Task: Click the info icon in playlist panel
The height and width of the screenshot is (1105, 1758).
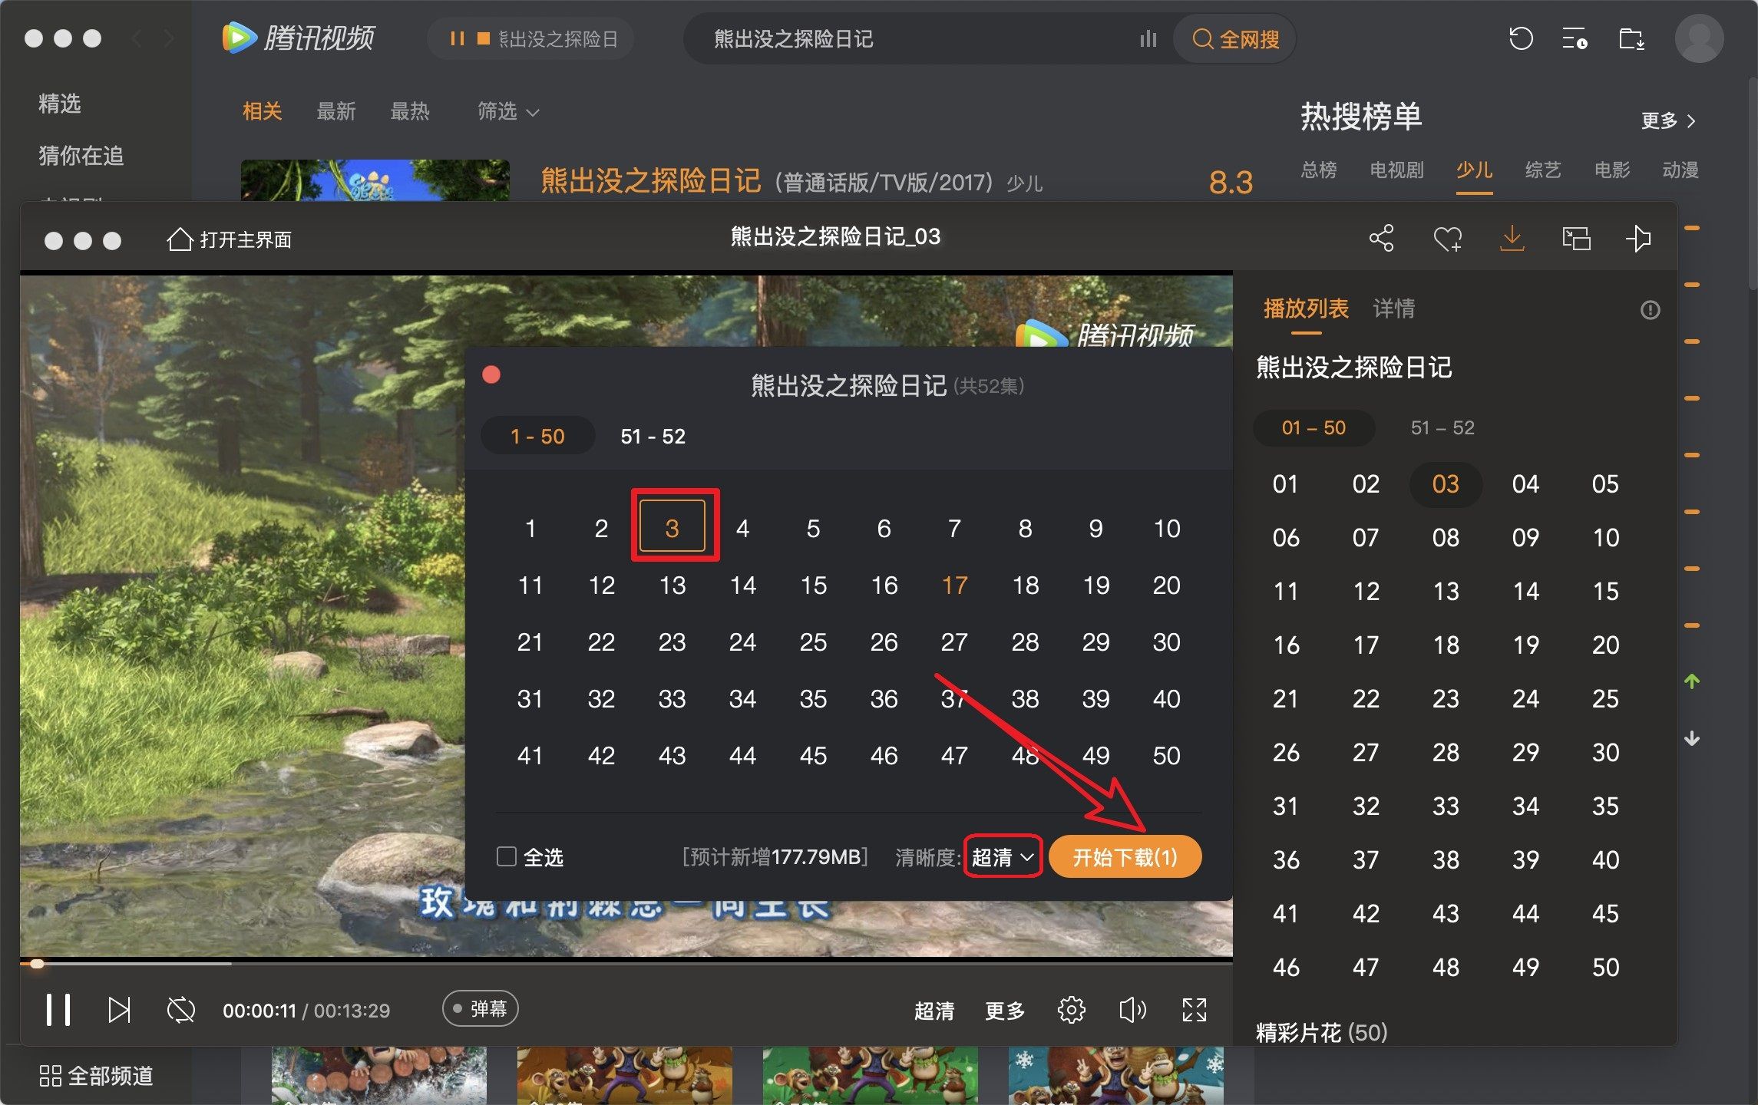Action: click(x=1650, y=310)
